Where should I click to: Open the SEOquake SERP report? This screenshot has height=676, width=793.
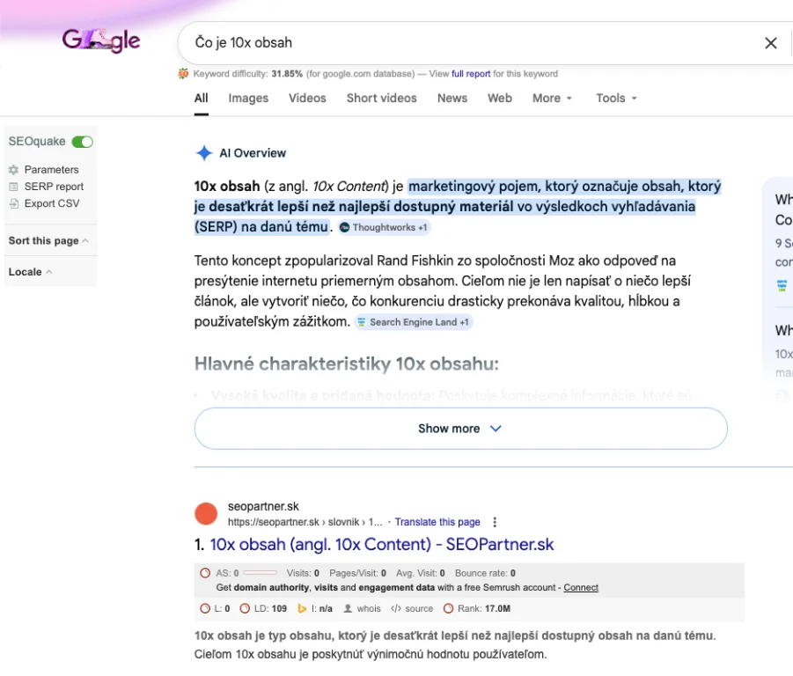click(54, 187)
